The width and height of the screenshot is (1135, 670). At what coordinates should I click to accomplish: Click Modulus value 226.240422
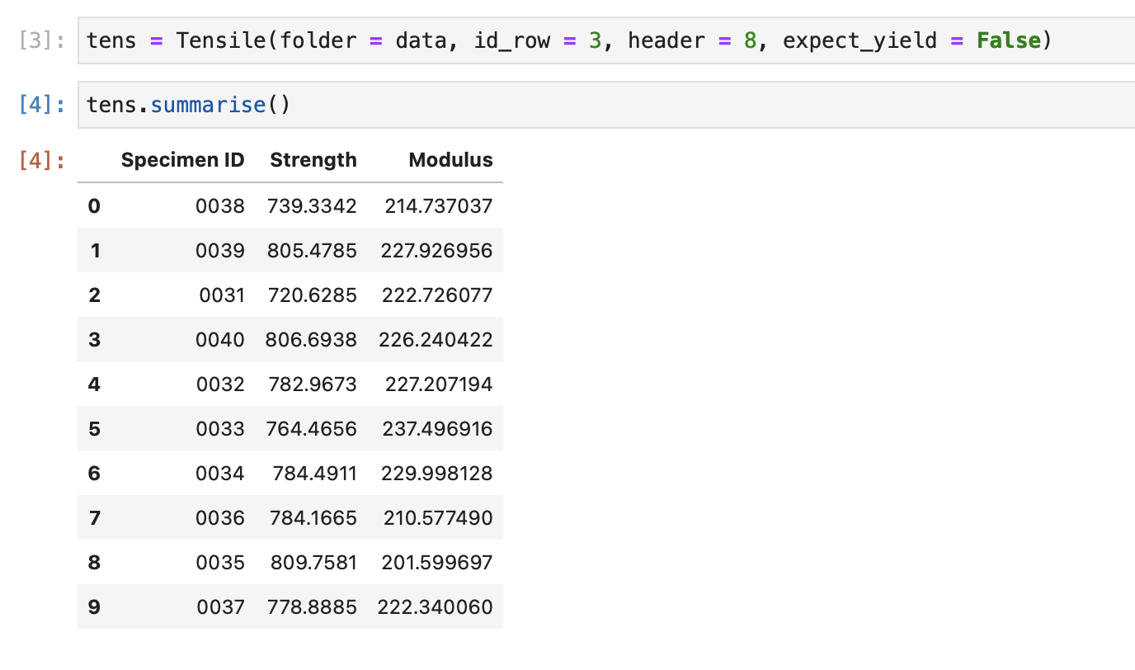(436, 339)
